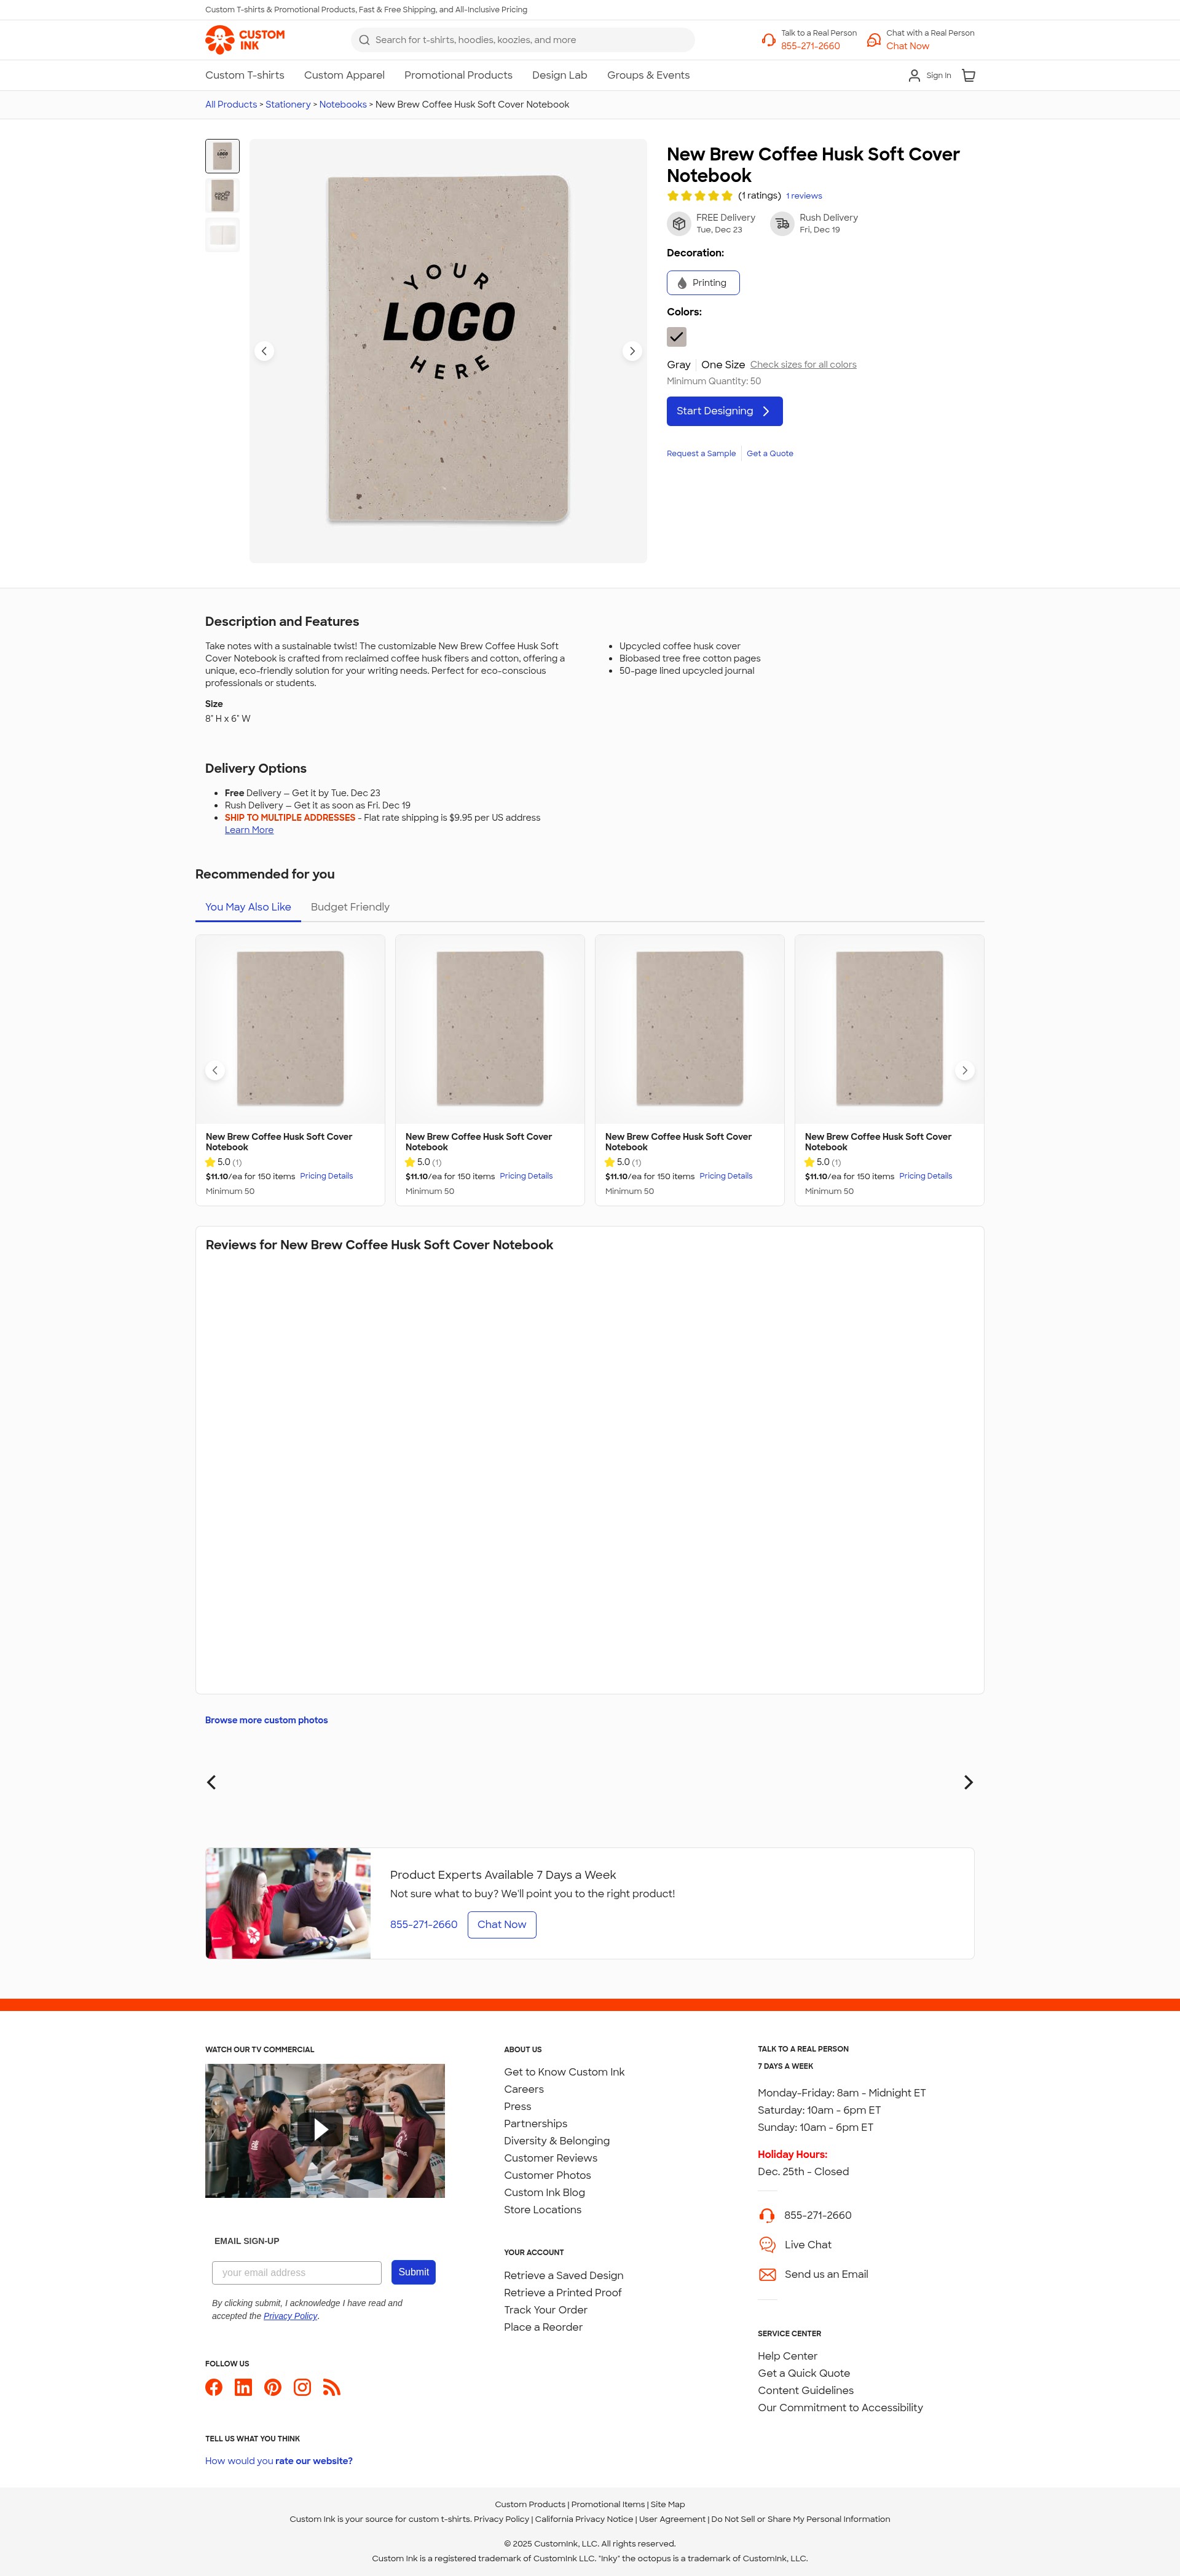Click the Live Chat bubble icon
This screenshot has height=2576, width=1180.
[767, 2245]
